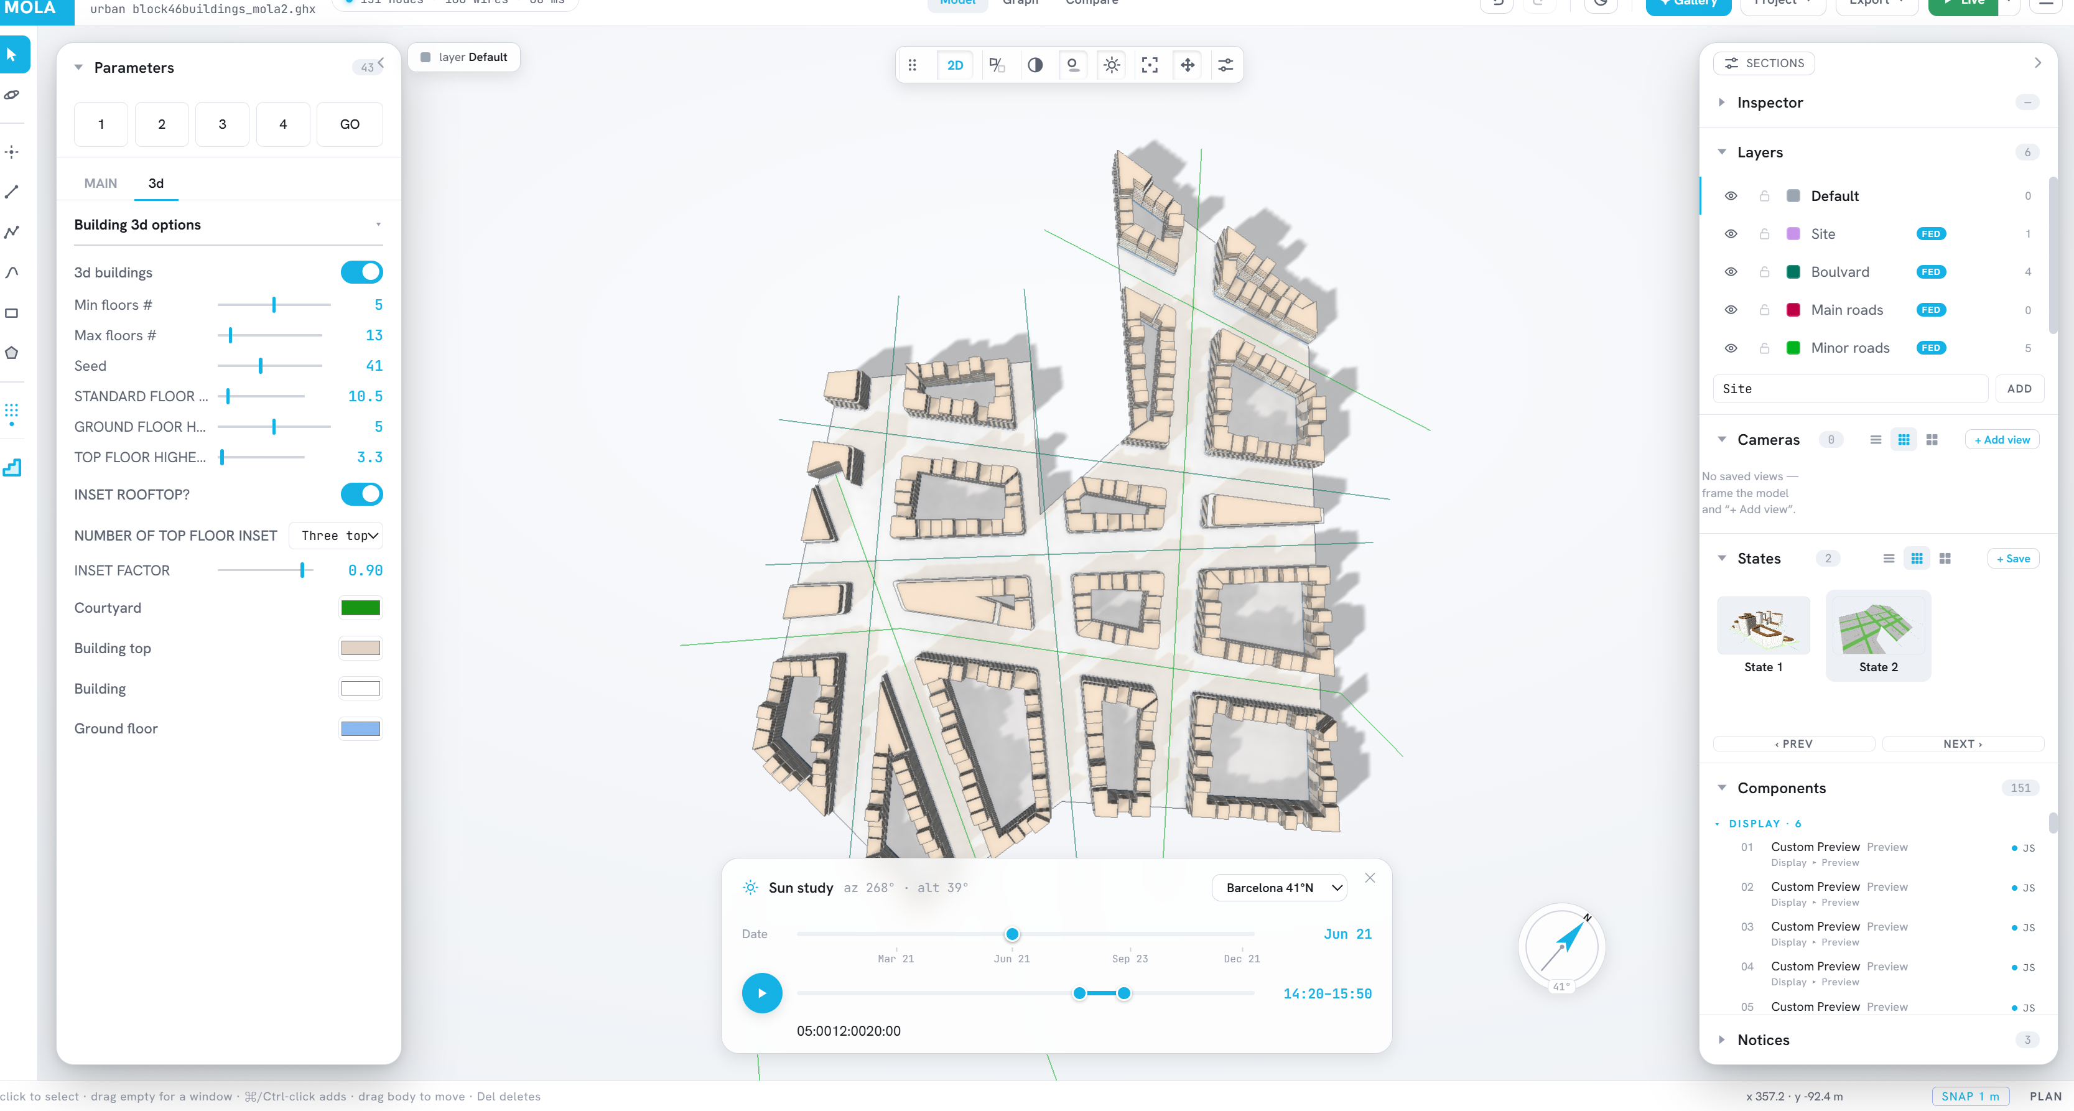Disable the INSET ROOFTOP switch
The width and height of the screenshot is (2074, 1111).
coord(361,495)
